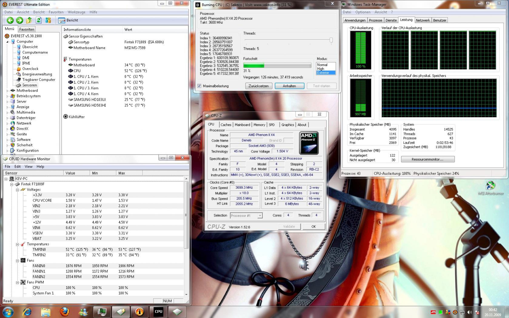The image size is (509, 318).
Task: Click EVEREST up-one-level folder icon
Action: (x=29, y=20)
